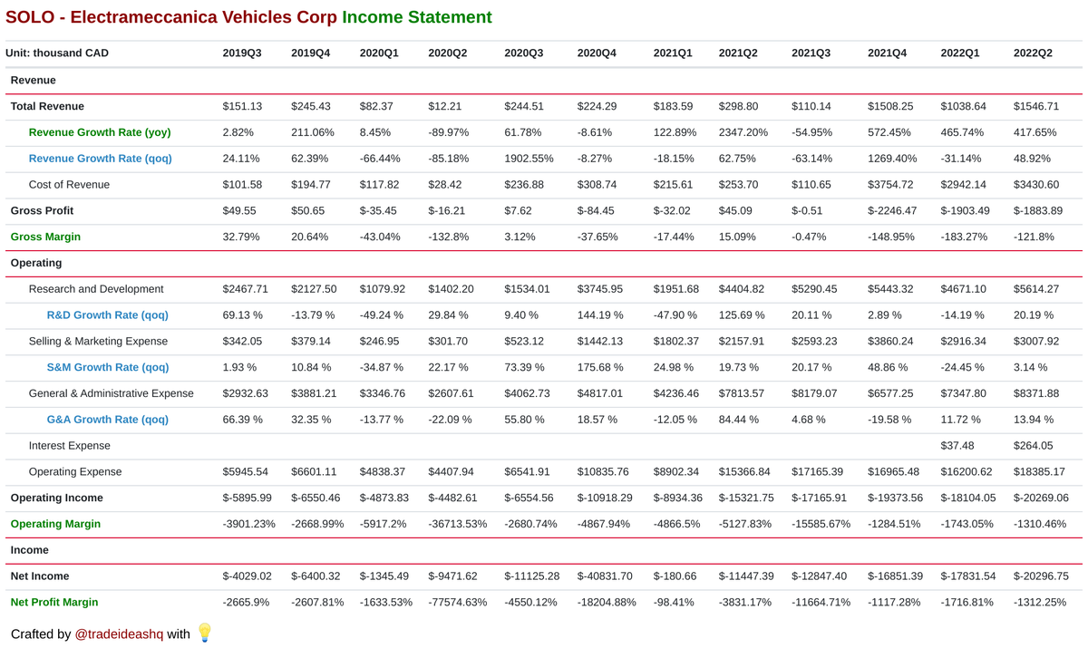Image resolution: width=1088 pixels, height=658 pixels.
Task: Click the Income section header
Action: click(x=30, y=550)
